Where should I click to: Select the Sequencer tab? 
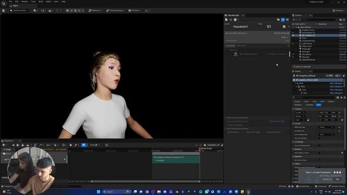pyautogui.click(x=9, y=141)
